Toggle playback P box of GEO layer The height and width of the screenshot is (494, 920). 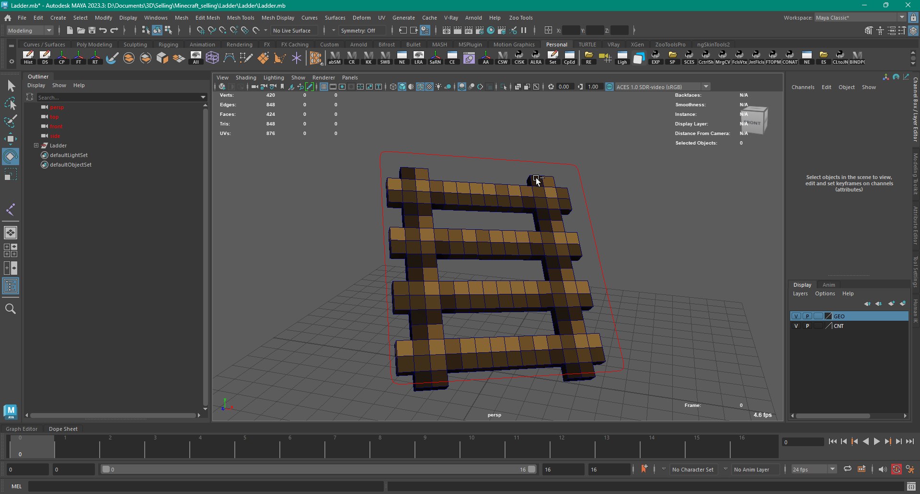pyautogui.click(x=807, y=316)
